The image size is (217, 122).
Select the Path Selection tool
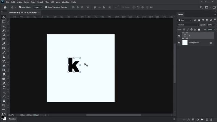tap(4, 92)
